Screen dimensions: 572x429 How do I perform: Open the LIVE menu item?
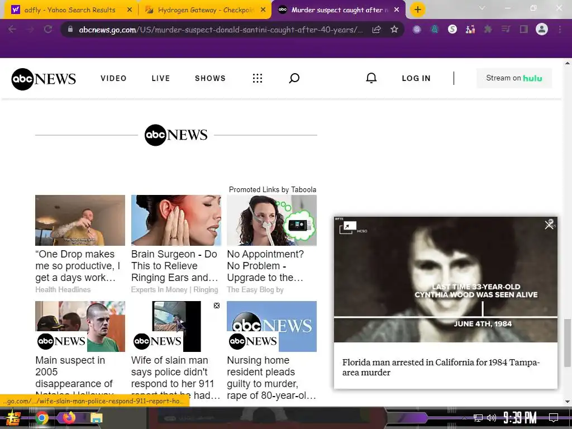coord(161,78)
